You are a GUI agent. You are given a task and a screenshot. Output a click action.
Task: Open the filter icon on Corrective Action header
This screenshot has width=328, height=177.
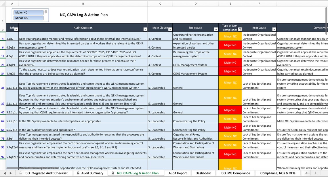coord(327,29)
